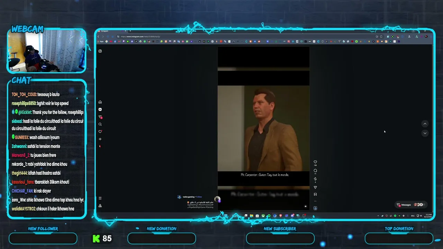443x249 pixels.
Task: Repost the reel using the arrows icon
Action: tap(315, 179)
